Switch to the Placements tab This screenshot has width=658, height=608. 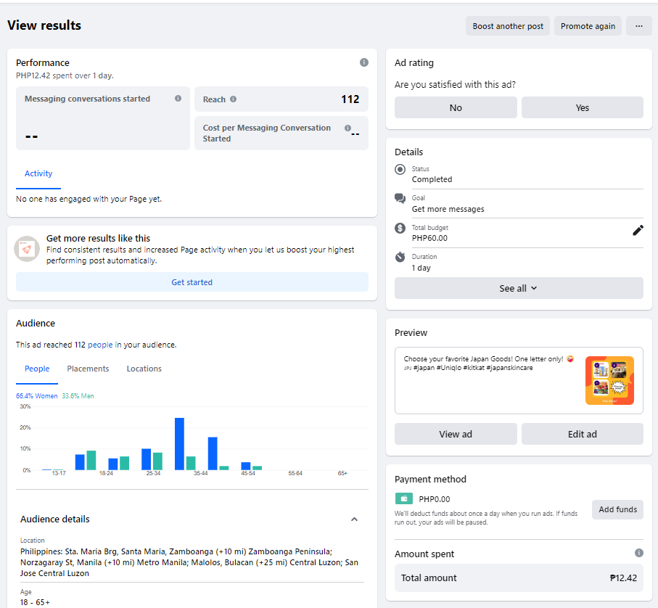point(88,369)
